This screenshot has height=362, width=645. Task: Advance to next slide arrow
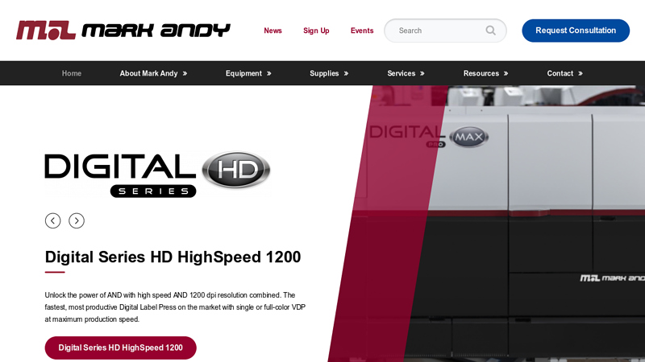[77, 220]
